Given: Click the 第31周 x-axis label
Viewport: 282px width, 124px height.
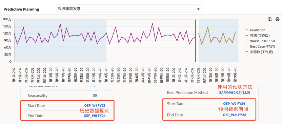Looking at the screenshot, I should [106, 73].
